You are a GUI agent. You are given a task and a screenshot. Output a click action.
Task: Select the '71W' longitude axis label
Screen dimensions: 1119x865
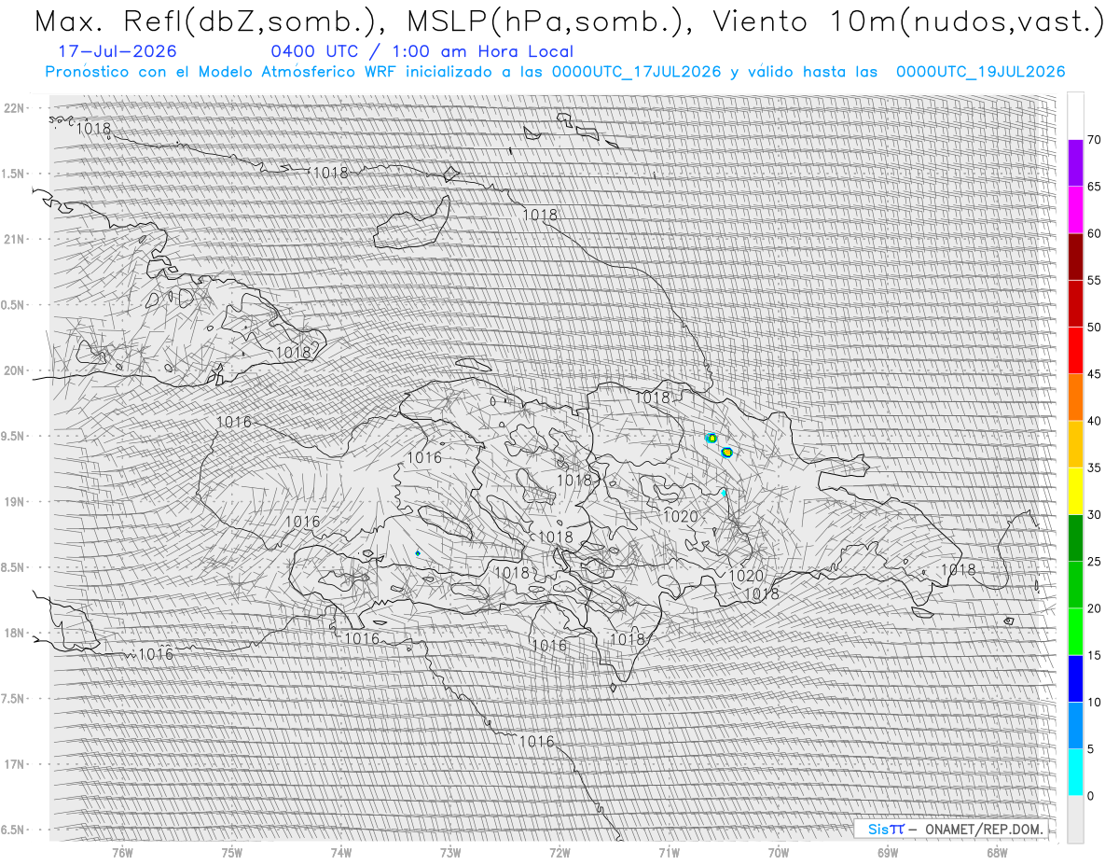click(x=669, y=853)
